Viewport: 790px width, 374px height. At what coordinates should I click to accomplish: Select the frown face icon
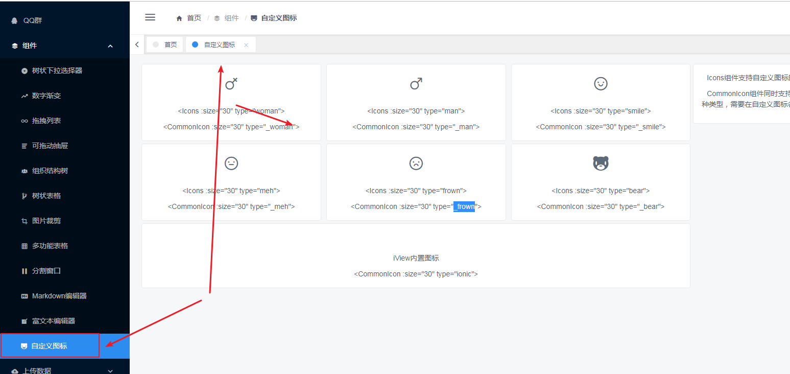click(416, 163)
